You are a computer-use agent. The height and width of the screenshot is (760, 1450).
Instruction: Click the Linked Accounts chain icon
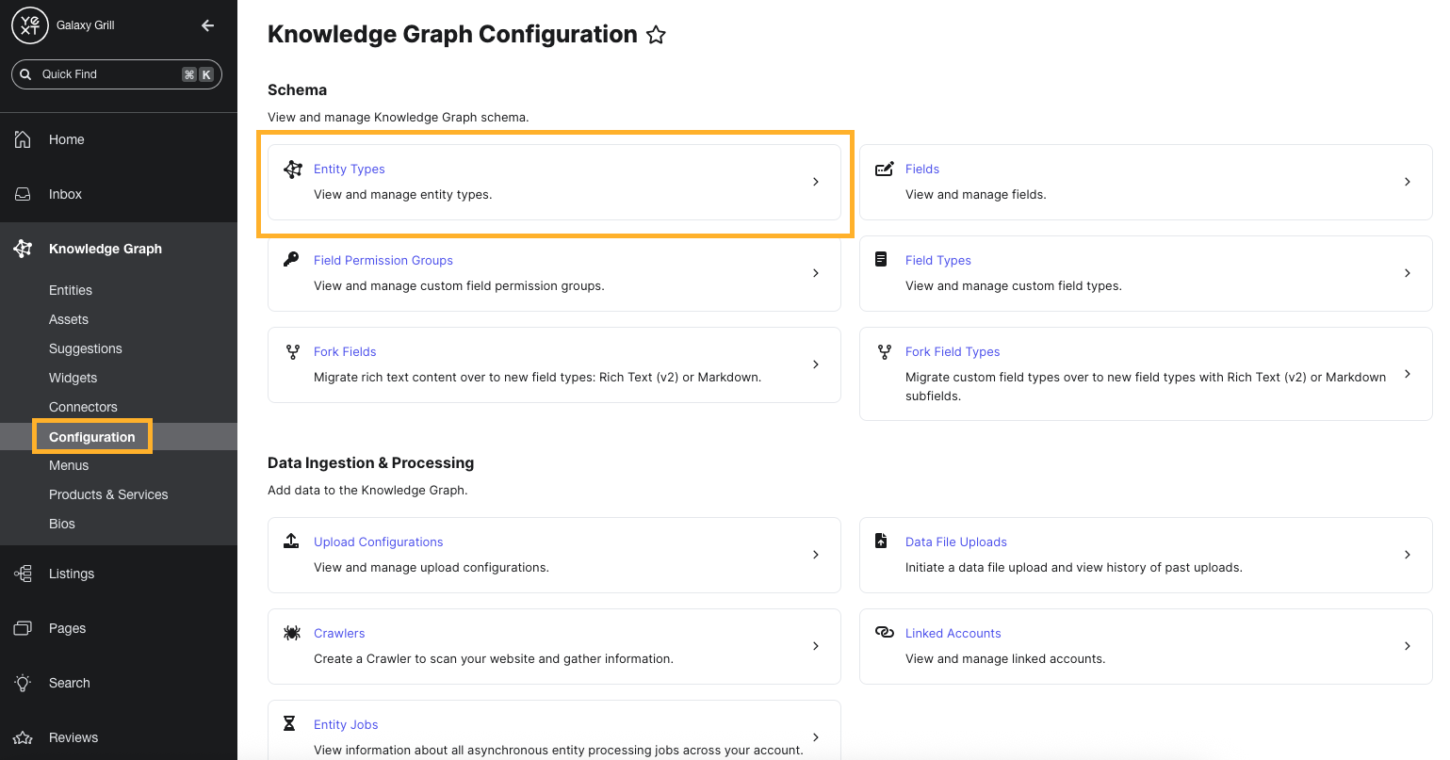883,632
